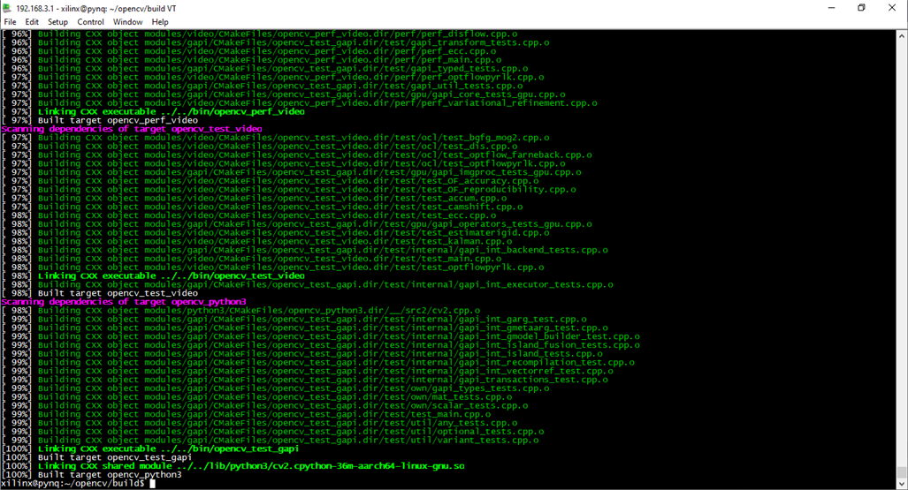Click 'Linking CXX executable' opencv_test_gapi line
The height and width of the screenshot is (490, 908).
pyautogui.click(x=150, y=449)
